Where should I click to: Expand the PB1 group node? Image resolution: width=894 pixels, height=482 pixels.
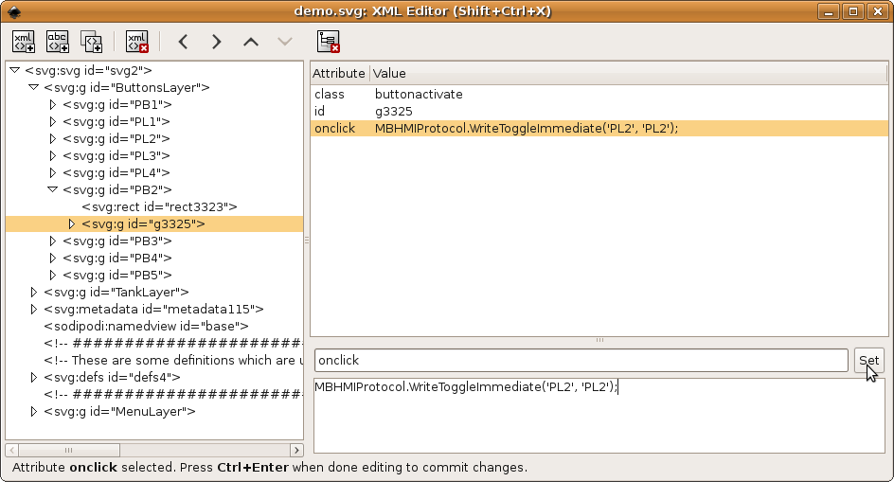(x=52, y=104)
